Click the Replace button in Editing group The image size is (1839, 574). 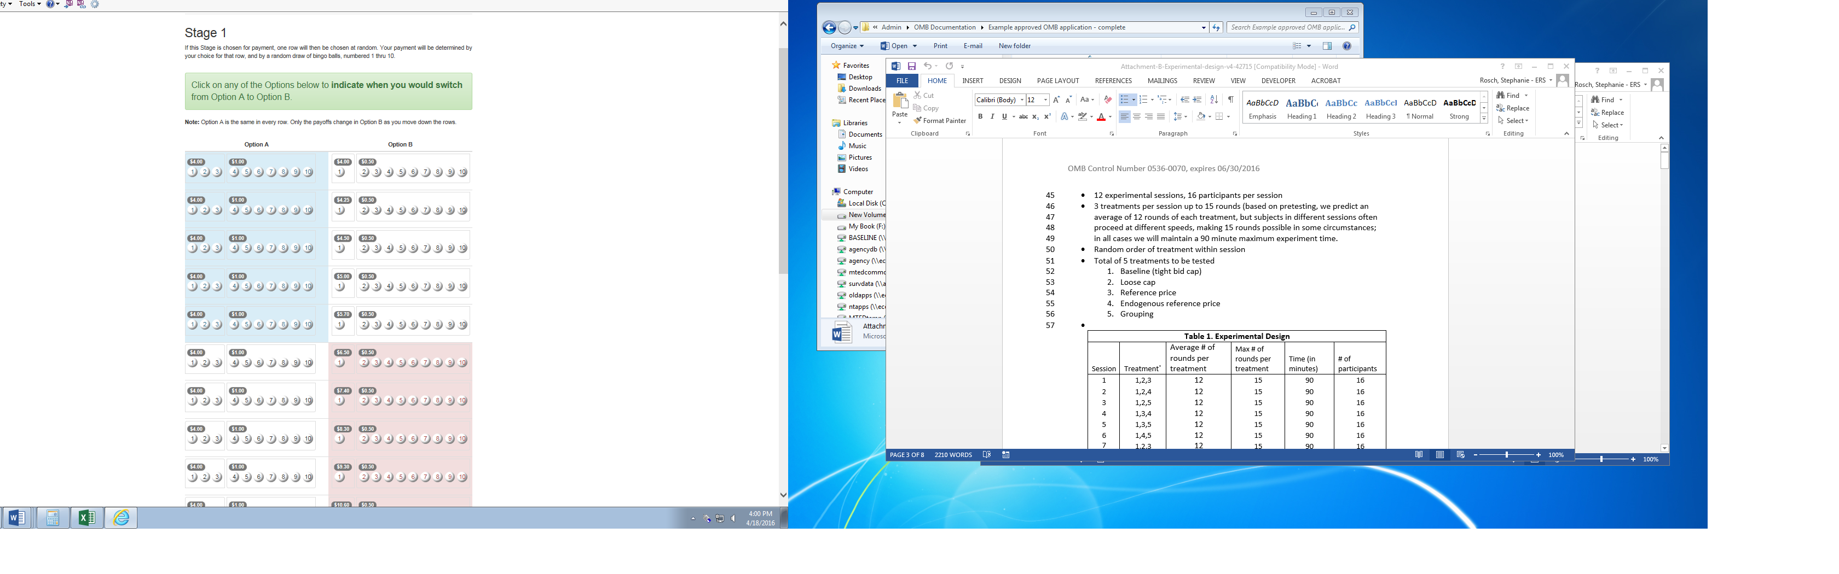(x=1513, y=108)
